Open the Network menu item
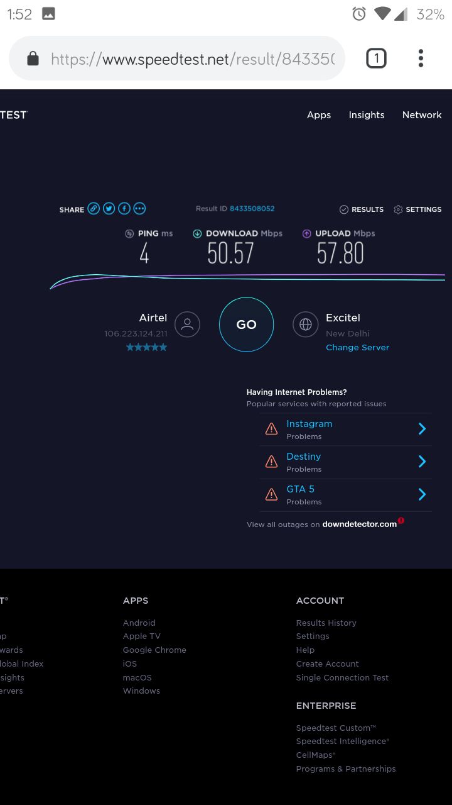 pyautogui.click(x=422, y=115)
